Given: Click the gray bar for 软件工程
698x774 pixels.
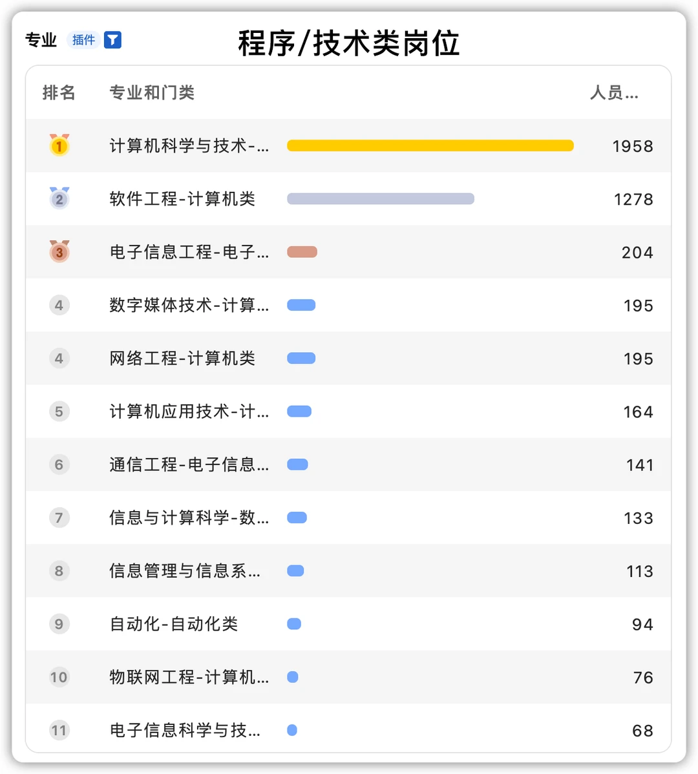Looking at the screenshot, I should (x=380, y=198).
